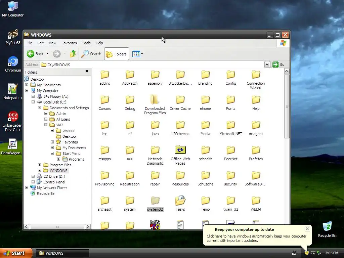Select Recycle Bin in folder tree
This screenshot has width=344, height=258.
(46, 193)
